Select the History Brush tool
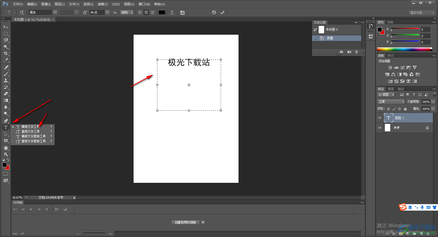The image size is (438, 237). tap(6, 87)
